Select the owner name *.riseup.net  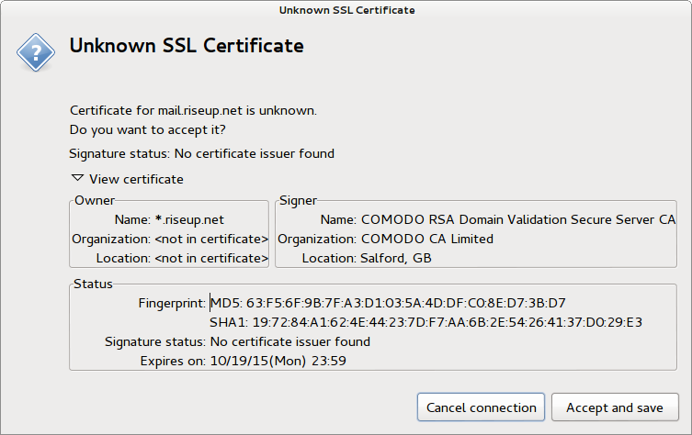[x=189, y=219]
